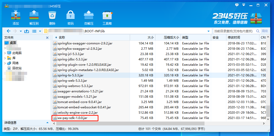Viewport: 274px width, 136px height.
Task: Click the horizontal scrollbar thumb
Action: point(130,123)
